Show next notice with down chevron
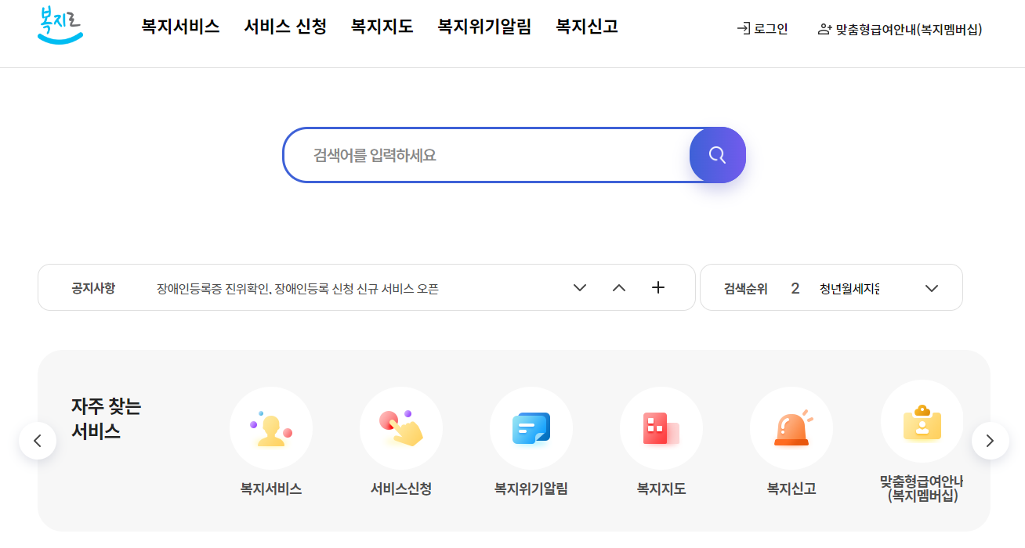This screenshot has width=1025, height=548. click(x=580, y=287)
